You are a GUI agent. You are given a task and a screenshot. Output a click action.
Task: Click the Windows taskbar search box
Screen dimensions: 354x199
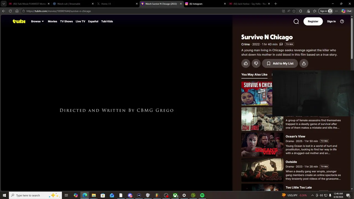pos(35,195)
